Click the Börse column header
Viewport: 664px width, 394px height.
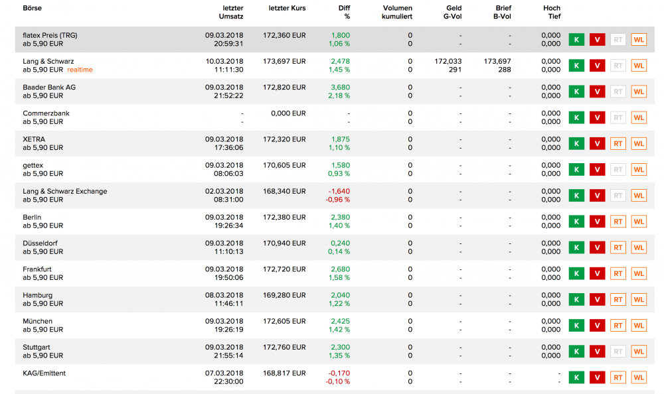pyautogui.click(x=33, y=8)
